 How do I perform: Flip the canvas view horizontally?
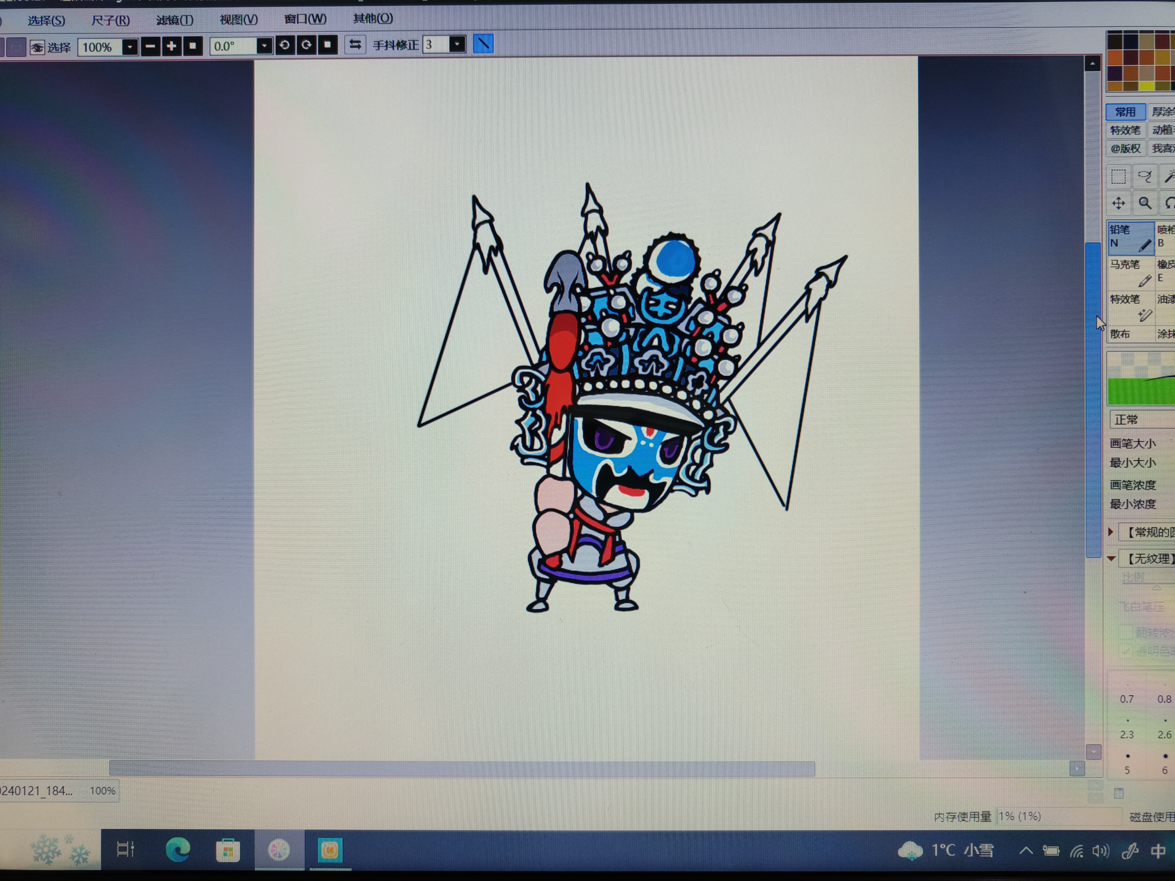[355, 45]
